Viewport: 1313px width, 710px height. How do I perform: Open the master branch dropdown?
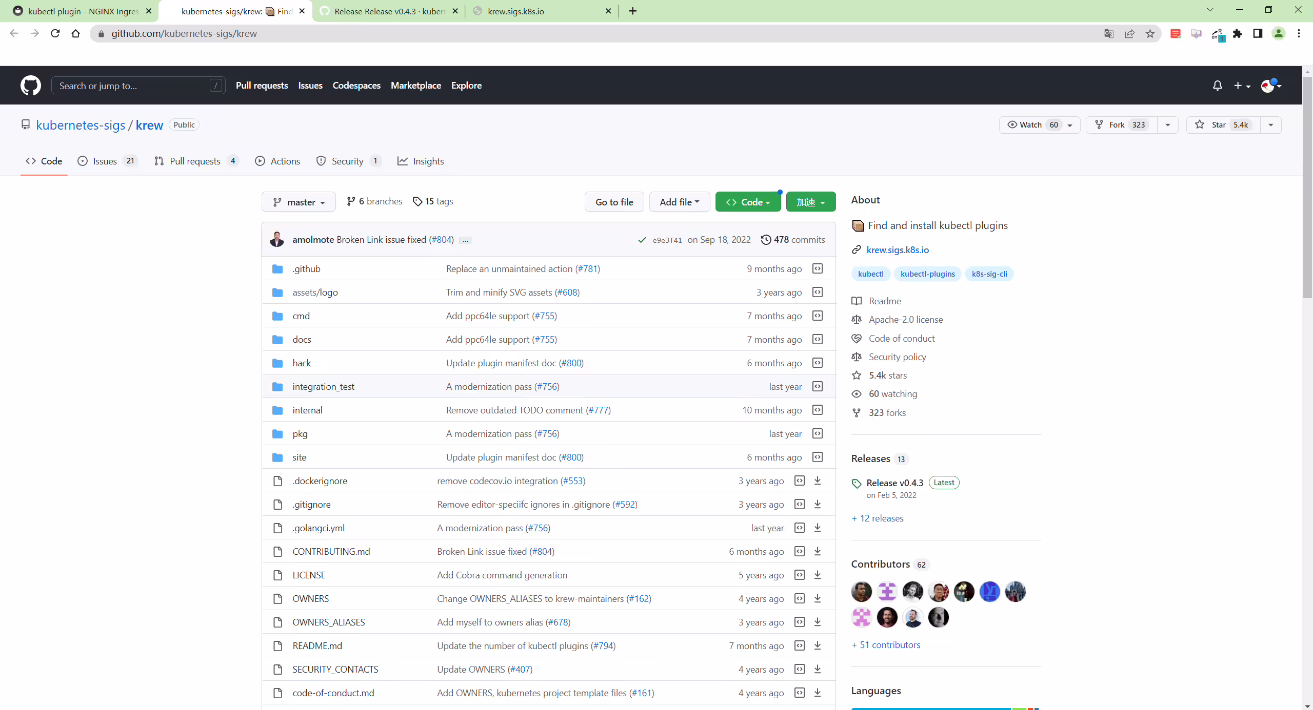(x=299, y=202)
